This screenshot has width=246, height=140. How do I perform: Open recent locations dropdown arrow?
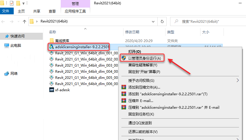[18, 22]
